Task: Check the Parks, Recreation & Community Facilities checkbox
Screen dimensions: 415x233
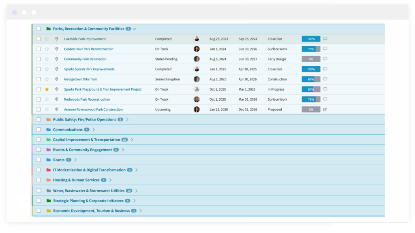Action: (39, 29)
